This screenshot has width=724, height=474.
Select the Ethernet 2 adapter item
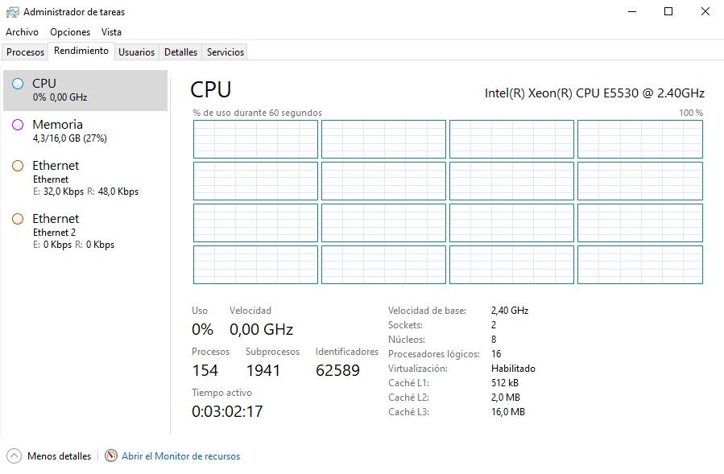coord(85,231)
